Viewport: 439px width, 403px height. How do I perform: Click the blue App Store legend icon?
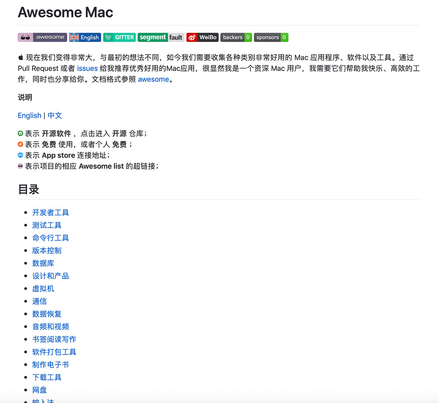(21, 155)
